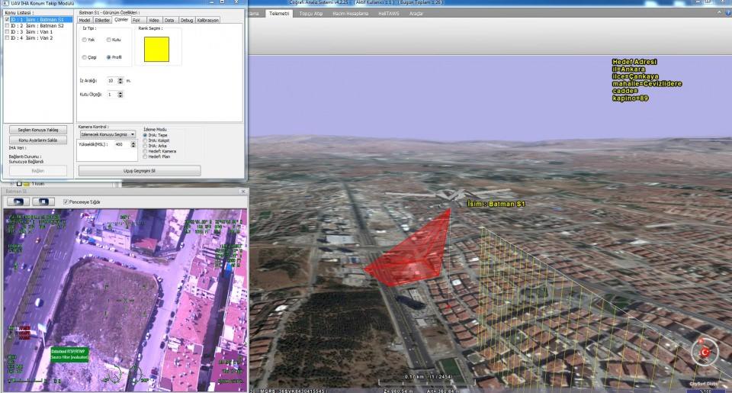
Task: Select list row ID 2 Batman S2
Action: 37,26
